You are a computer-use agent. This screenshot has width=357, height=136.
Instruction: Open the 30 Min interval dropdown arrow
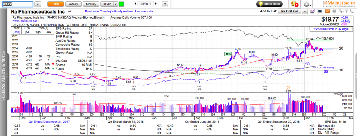tap(116, 4)
